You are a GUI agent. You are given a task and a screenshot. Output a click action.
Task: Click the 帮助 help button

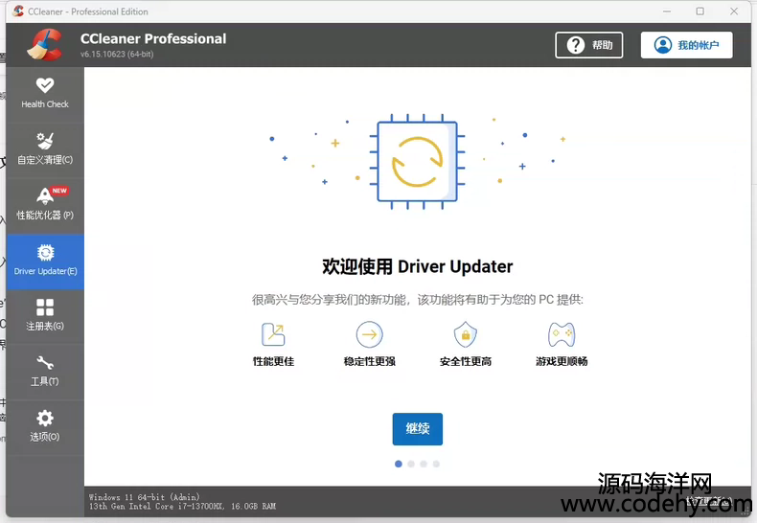(588, 45)
